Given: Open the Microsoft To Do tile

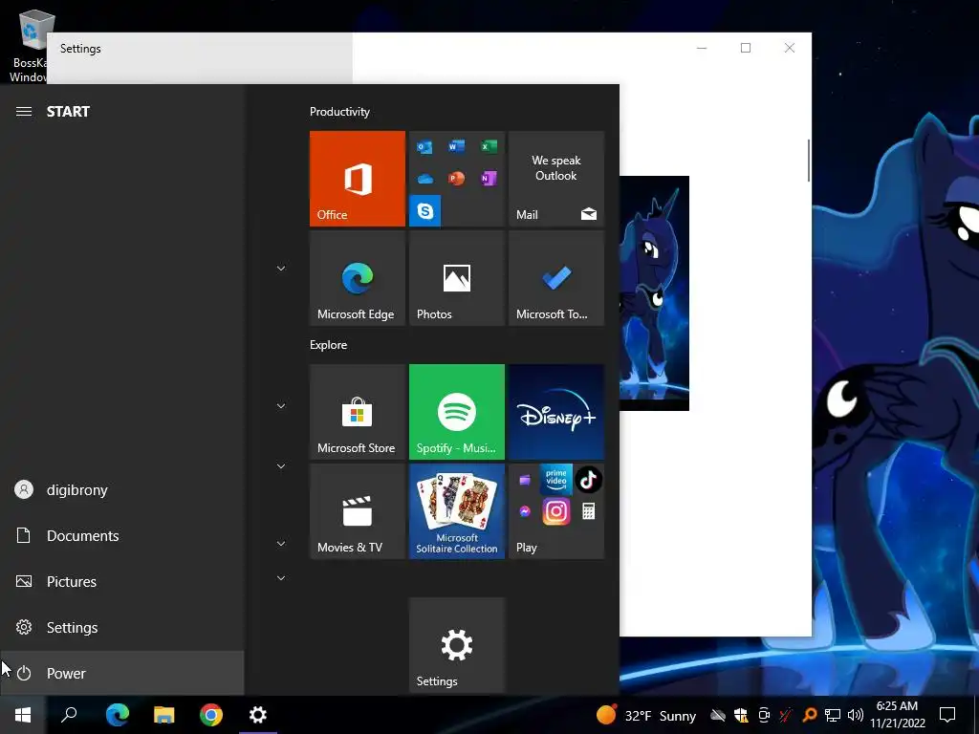Looking at the screenshot, I should coord(556,278).
